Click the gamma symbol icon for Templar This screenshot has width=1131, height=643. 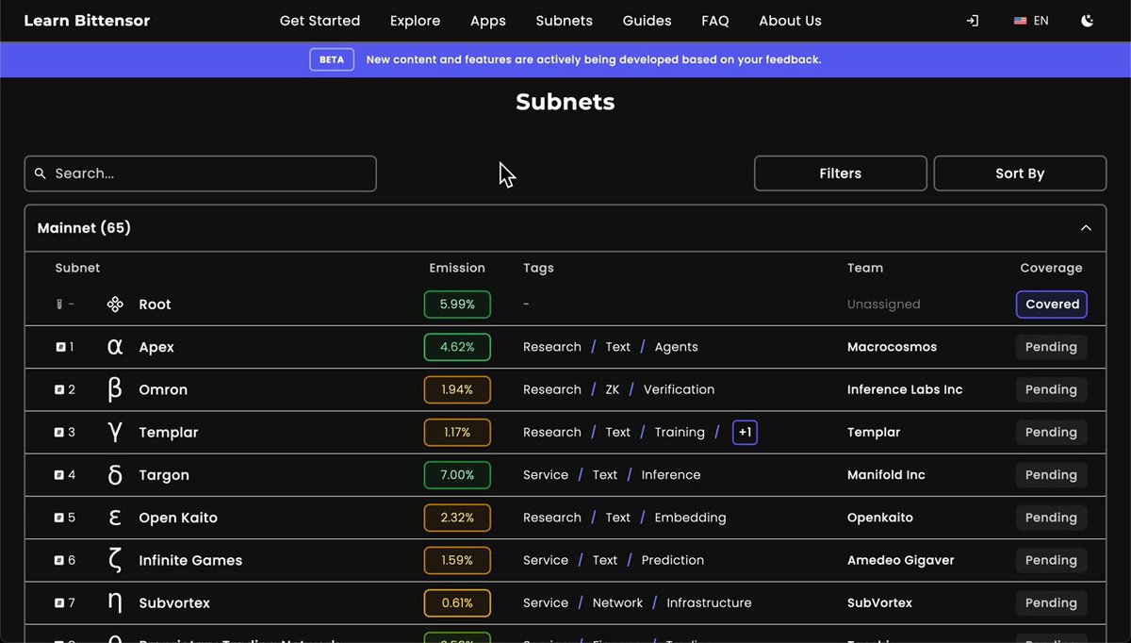[x=115, y=433]
